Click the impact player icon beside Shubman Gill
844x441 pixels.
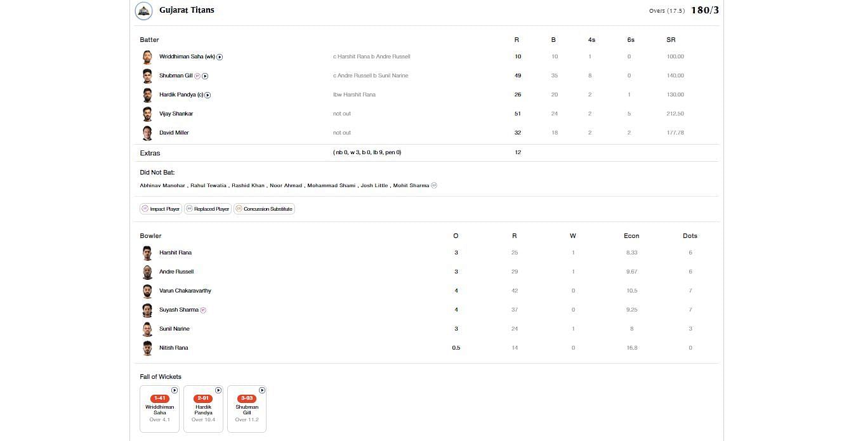pos(197,76)
